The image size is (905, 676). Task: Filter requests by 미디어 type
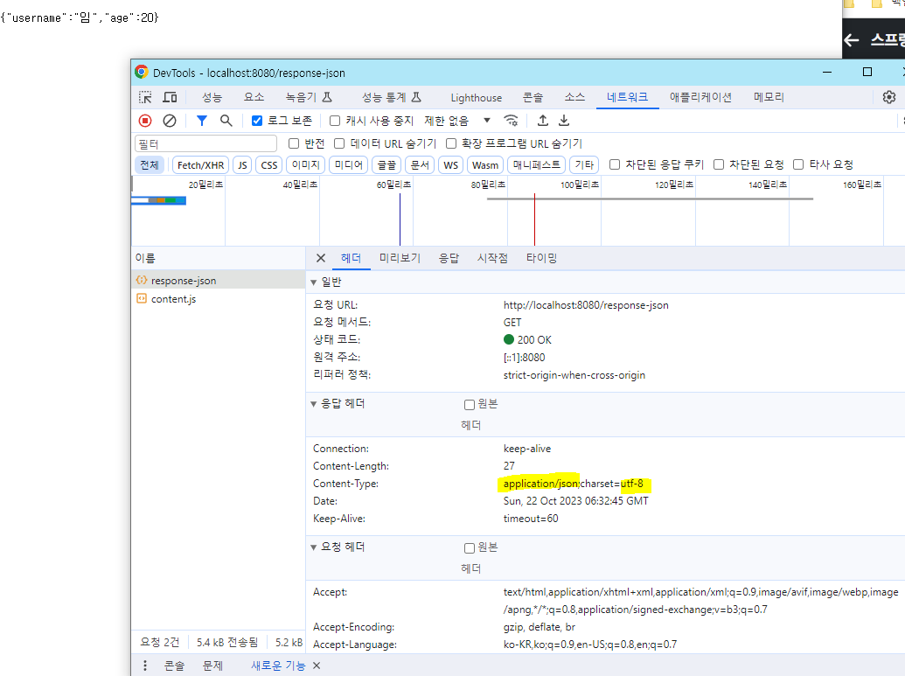349,165
